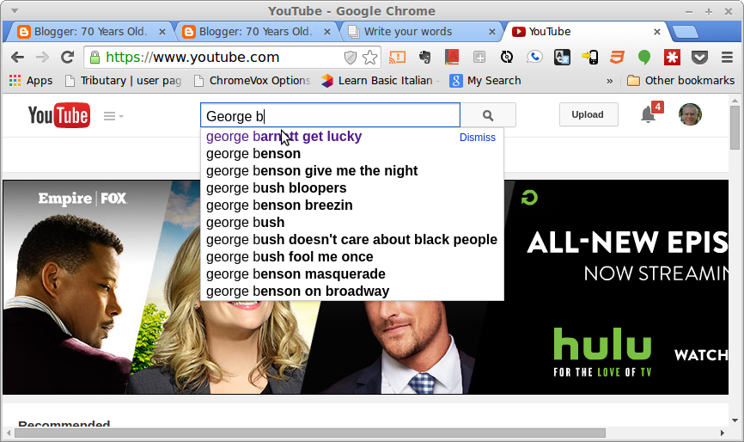Open the blue phone bubble extension

(x=534, y=58)
